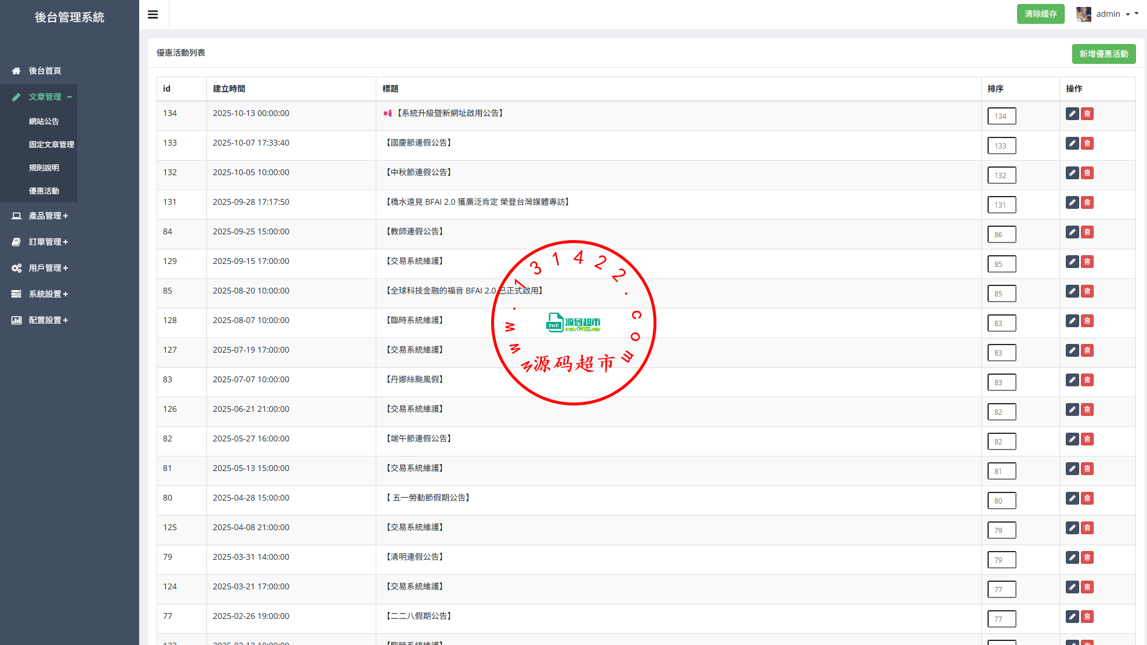Screen dimensions: 1147x645
Task: Delete the 教師連假公告 entry via trash icon
Action: [x=1087, y=232]
